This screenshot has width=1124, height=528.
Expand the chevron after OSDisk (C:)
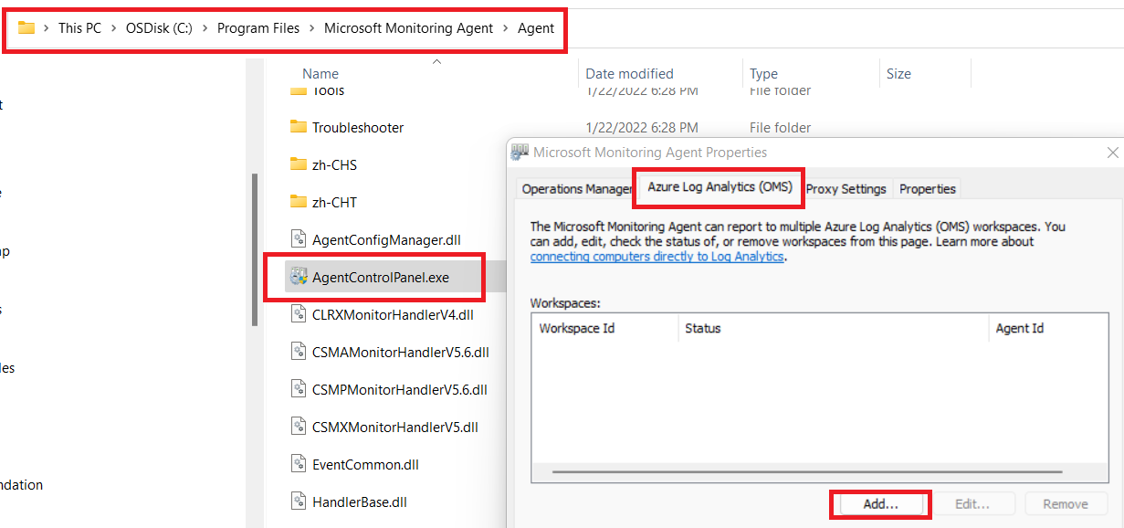click(x=205, y=28)
